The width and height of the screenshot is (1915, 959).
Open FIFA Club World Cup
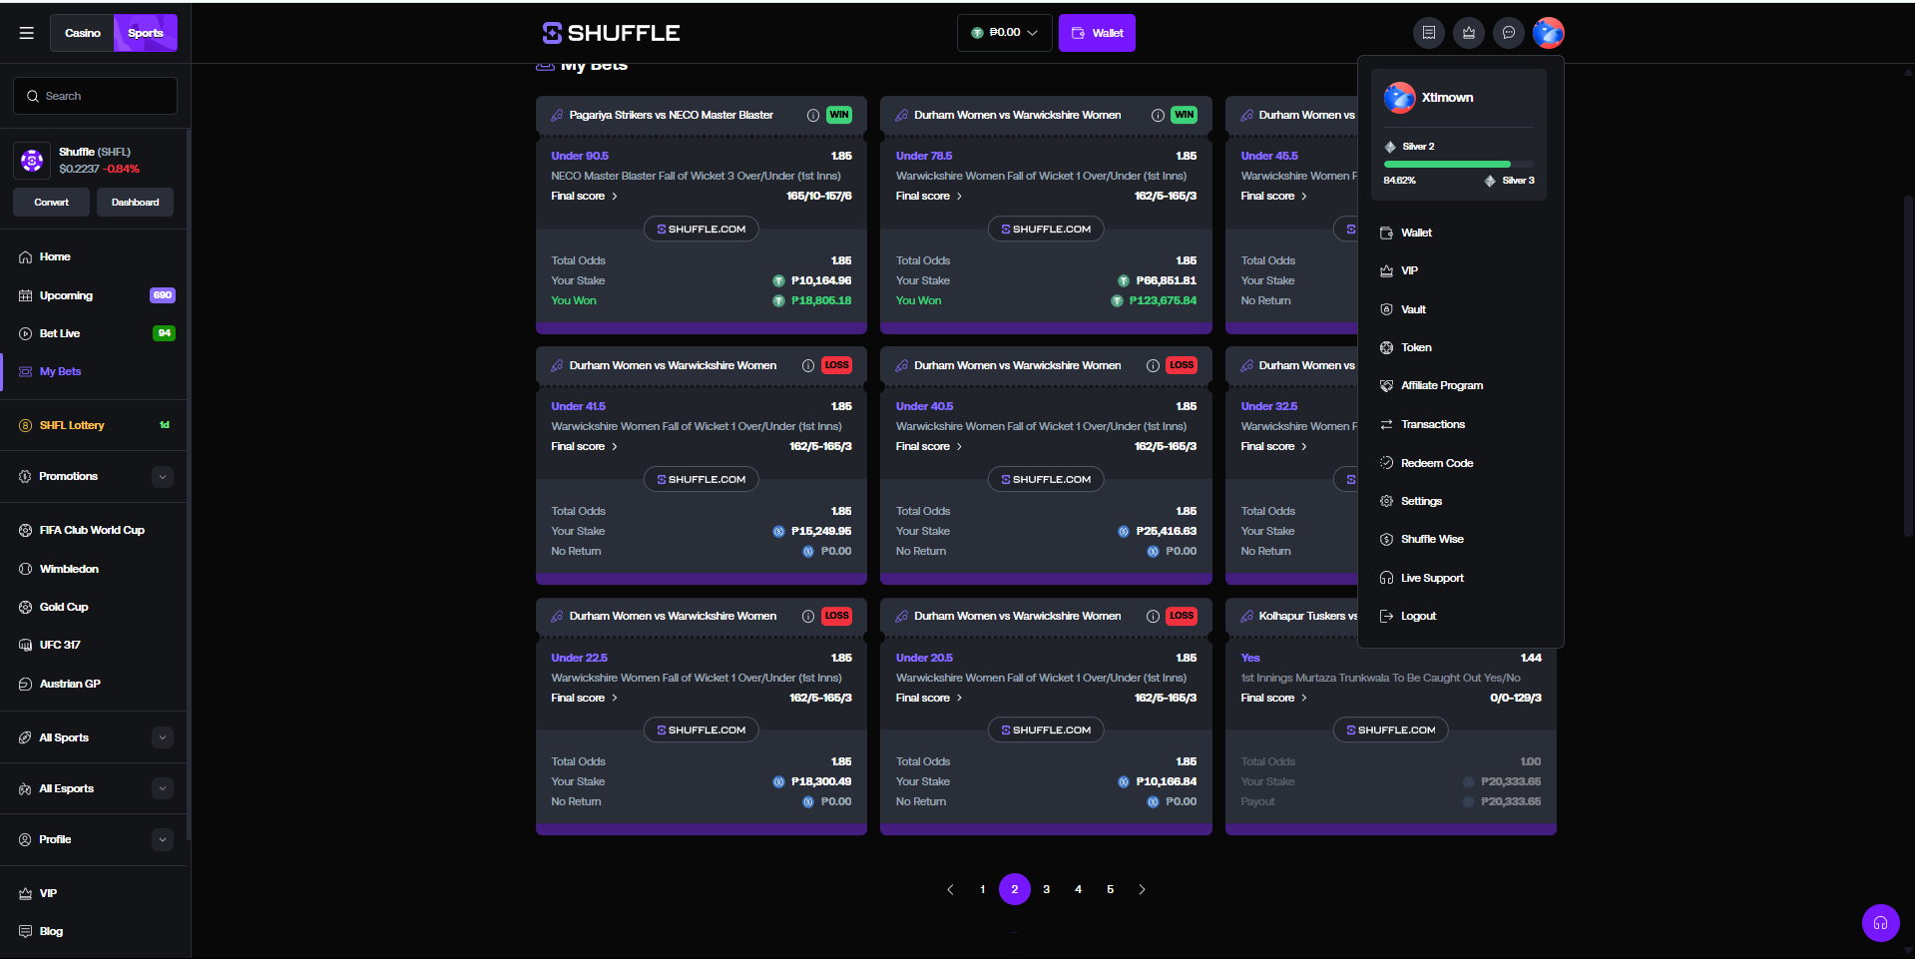coord(94,530)
